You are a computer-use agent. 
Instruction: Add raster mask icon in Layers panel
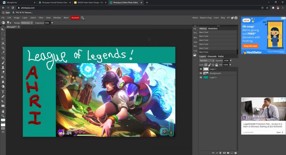(x=225, y=153)
